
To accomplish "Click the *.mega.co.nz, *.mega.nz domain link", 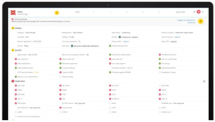I will (130, 37).
